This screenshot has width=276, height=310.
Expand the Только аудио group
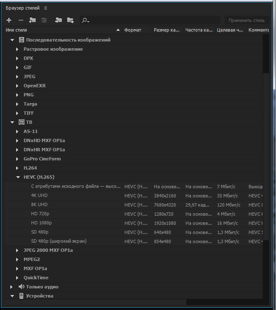click(x=12, y=287)
